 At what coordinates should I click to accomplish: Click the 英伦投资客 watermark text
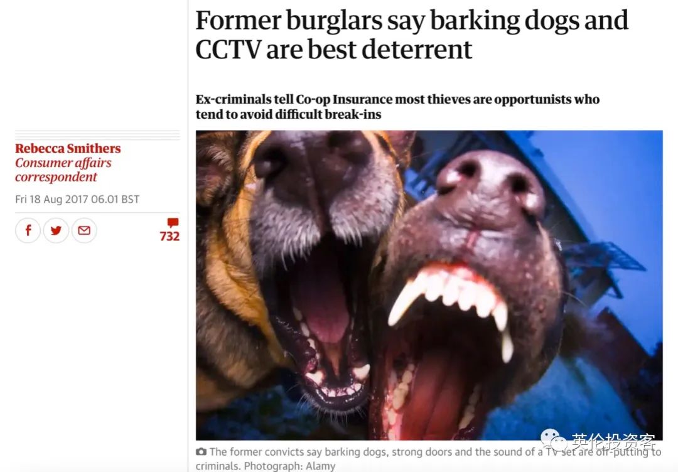613,441
